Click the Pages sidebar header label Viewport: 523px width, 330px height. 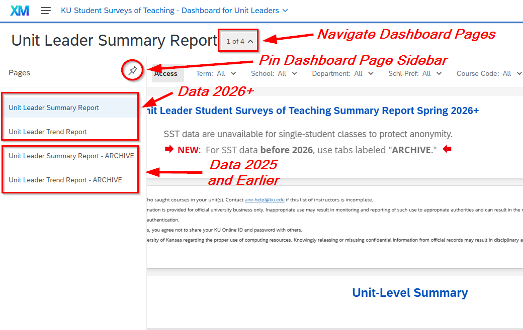point(19,73)
